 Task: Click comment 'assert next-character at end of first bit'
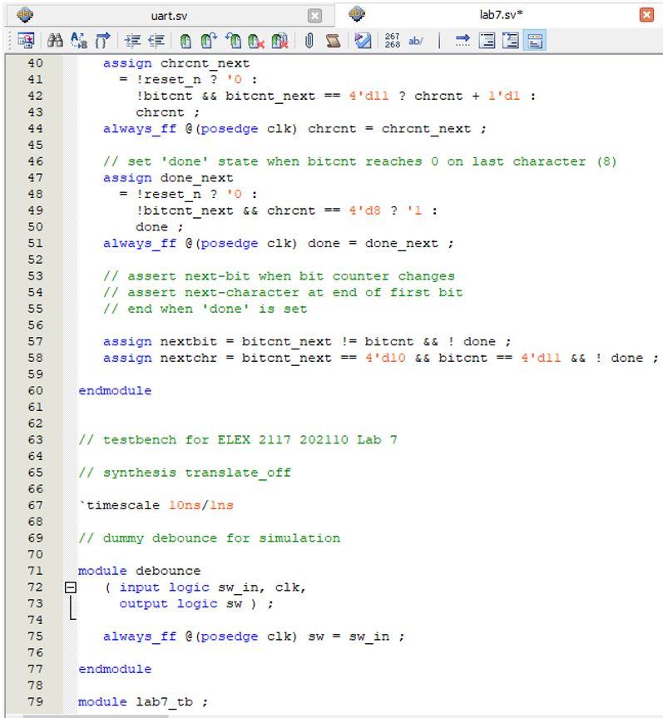pyautogui.click(x=283, y=292)
